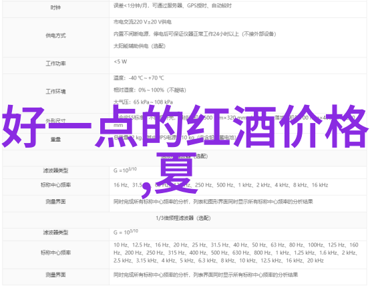Click the 时钟 row label
The height and width of the screenshot is (288, 370).
coord(55,7)
